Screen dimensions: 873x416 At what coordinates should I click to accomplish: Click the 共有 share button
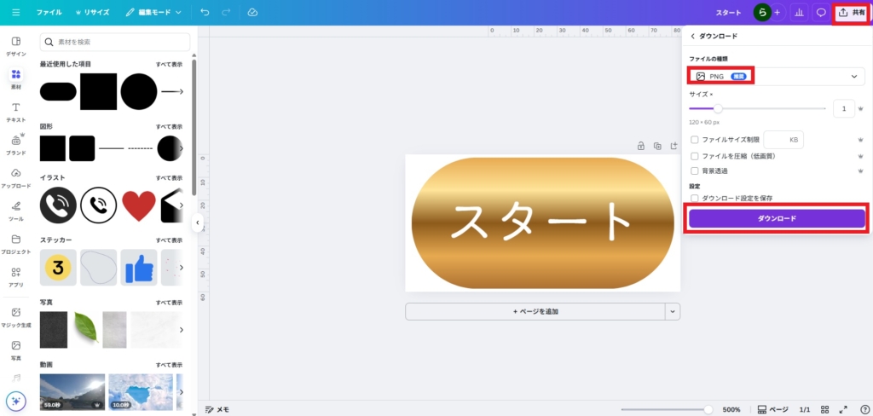(x=852, y=13)
